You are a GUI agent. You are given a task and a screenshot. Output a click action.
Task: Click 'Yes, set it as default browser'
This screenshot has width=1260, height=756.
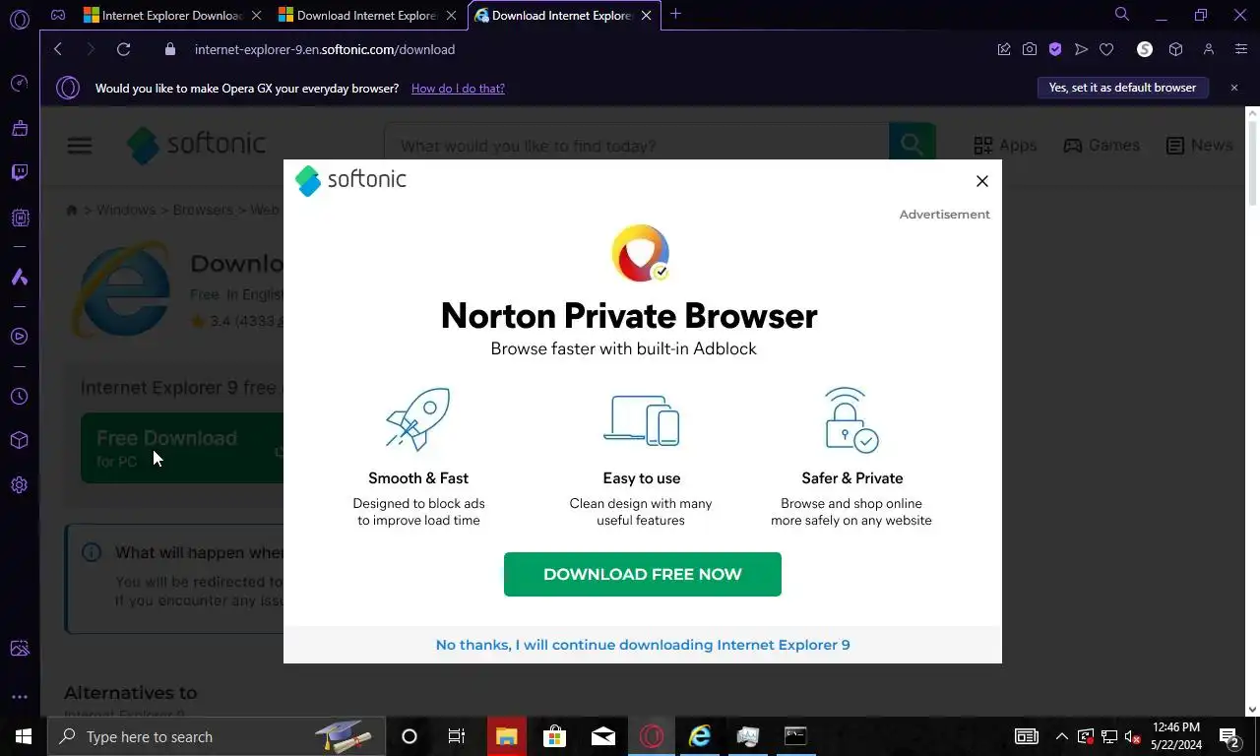(1122, 88)
